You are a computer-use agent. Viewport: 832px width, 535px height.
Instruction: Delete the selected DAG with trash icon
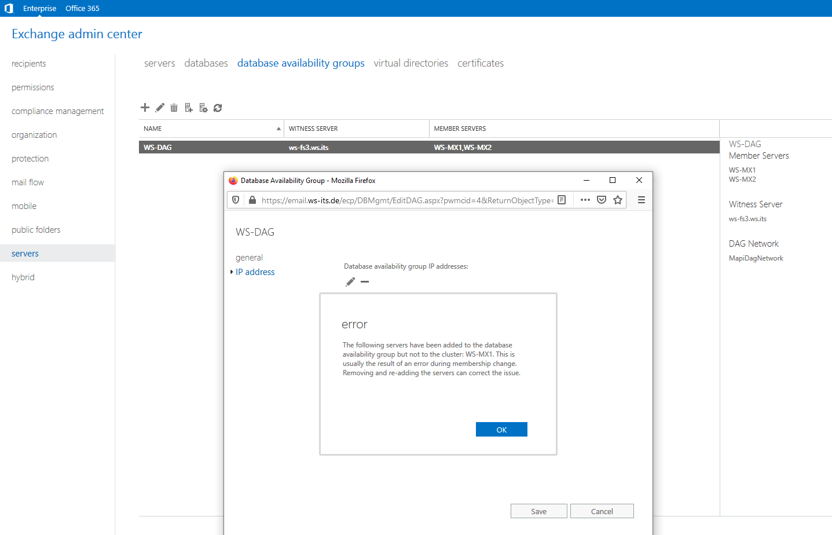coord(174,108)
